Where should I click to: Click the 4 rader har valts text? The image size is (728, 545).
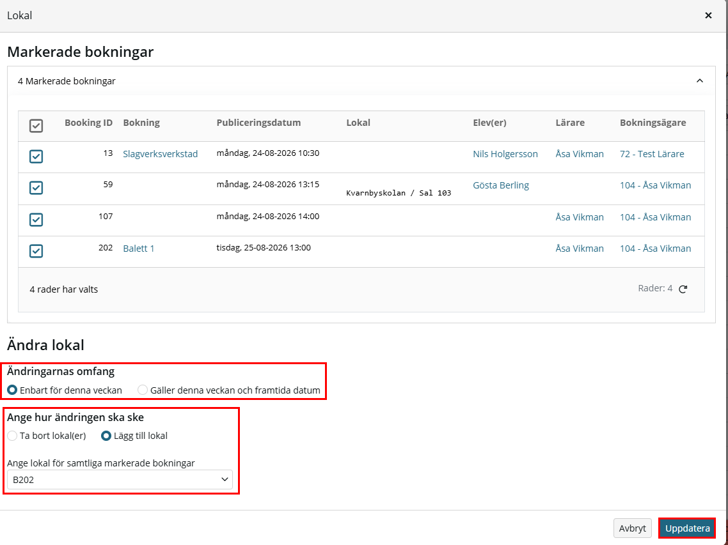(63, 289)
